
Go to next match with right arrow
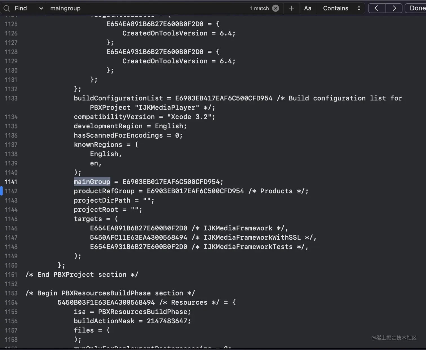pos(394,8)
